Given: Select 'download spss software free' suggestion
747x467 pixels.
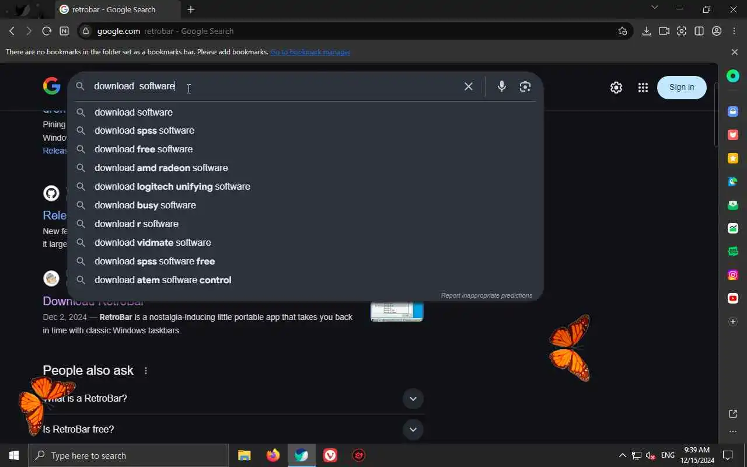Looking at the screenshot, I should [305, 262].
